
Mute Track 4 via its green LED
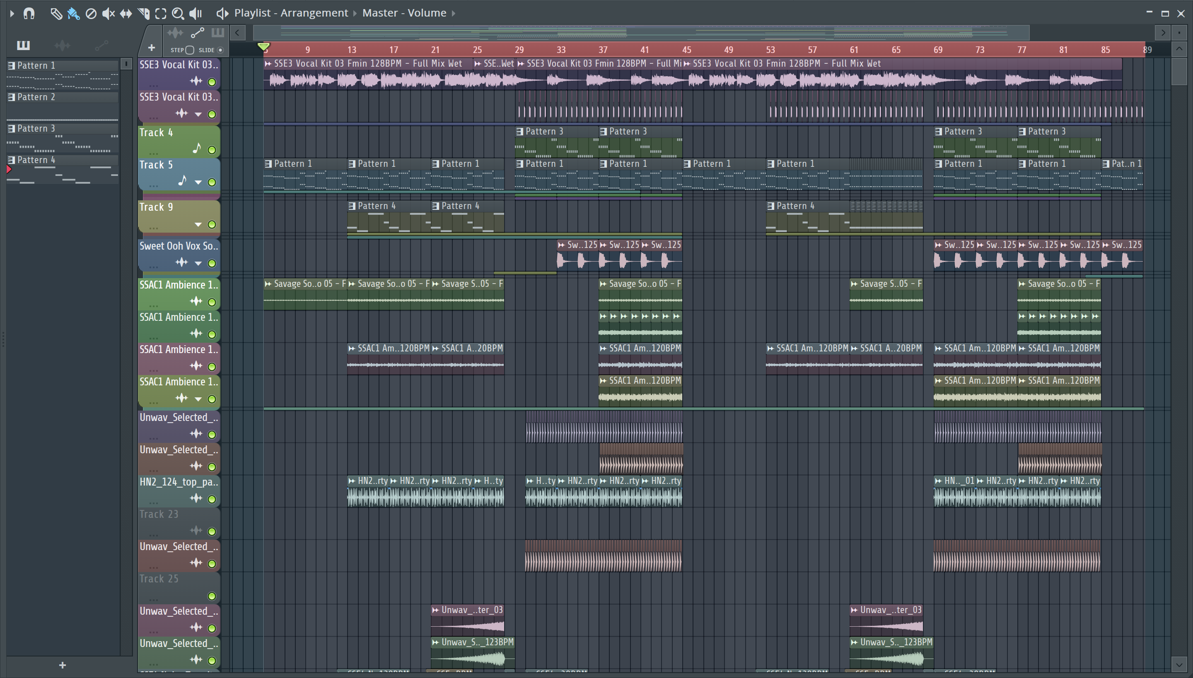point(212,150)
